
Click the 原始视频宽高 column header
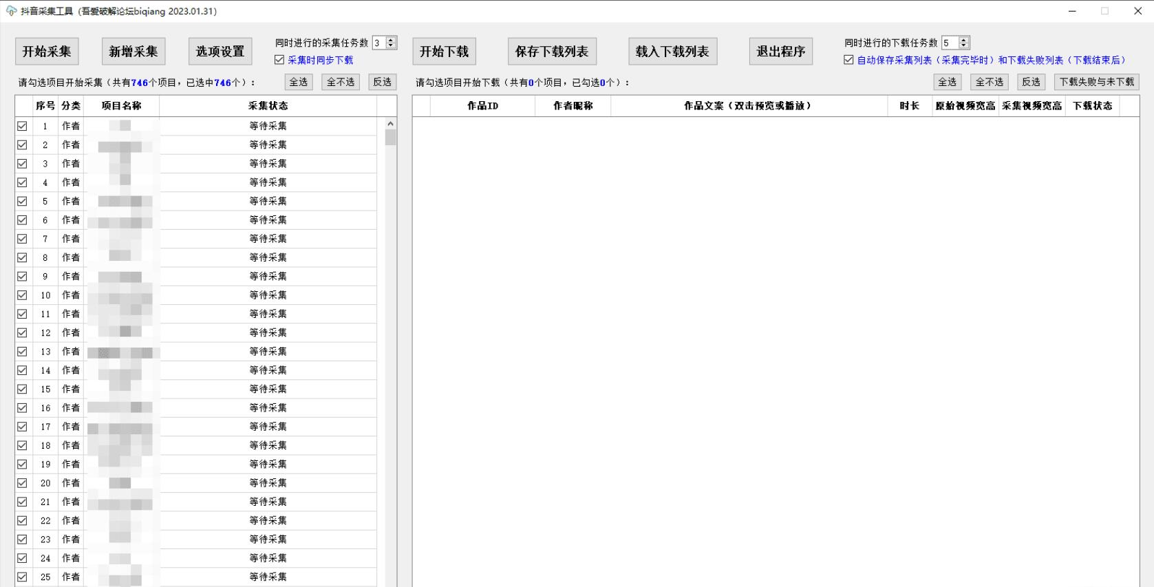965,106
